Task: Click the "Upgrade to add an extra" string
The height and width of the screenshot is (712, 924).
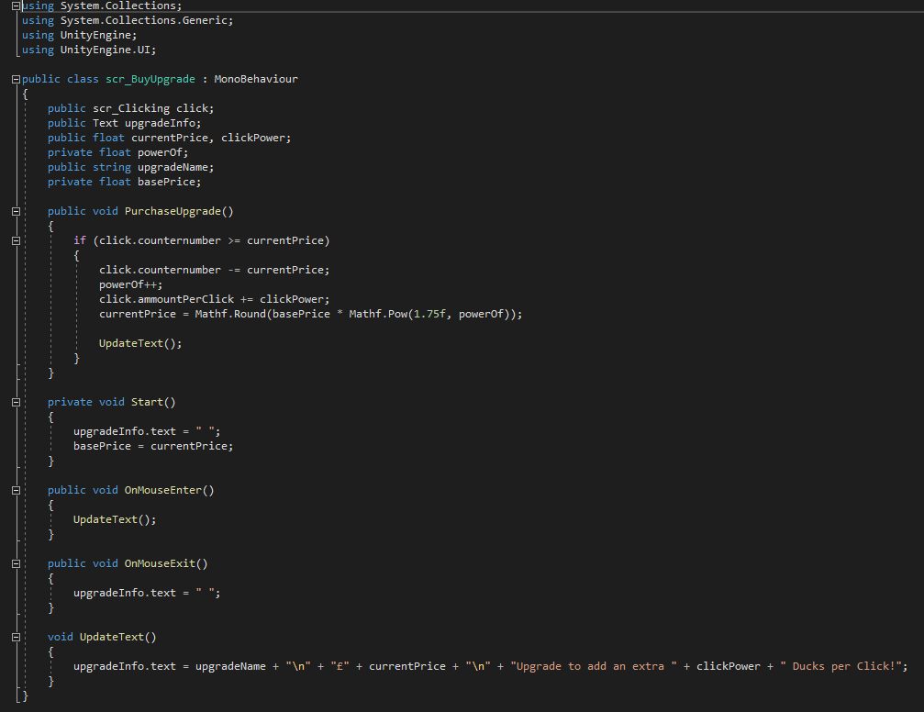Action: click(592, 666)
